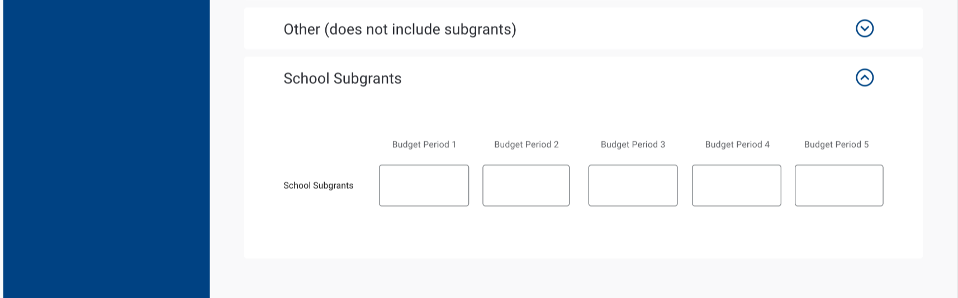Click the Budget Period 2 column label
This screenshot has width=958, height=298.
(526, 145)
